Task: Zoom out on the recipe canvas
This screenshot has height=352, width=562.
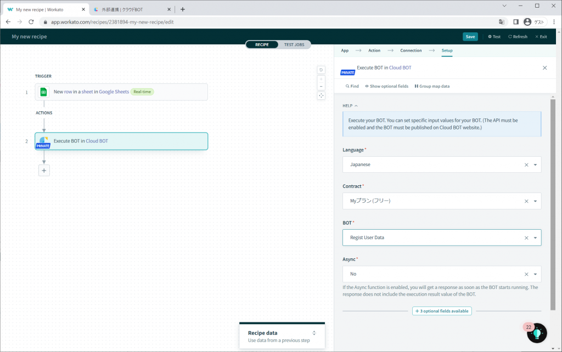Action: click(321, 86)
